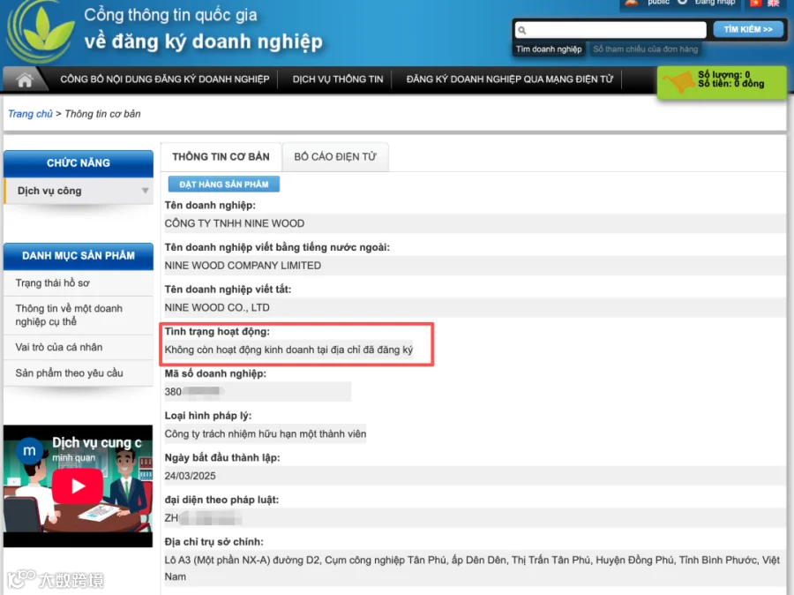The image size is (794, 595).
Task: Follow the Trang chủ breadcrumb link
Action: pos(30,114)
